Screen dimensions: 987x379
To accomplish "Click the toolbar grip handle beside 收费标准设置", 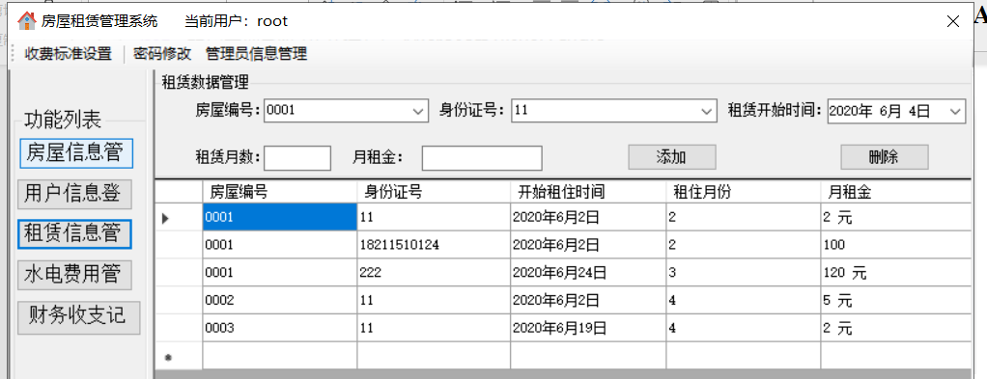I will (x=13, y=54).
